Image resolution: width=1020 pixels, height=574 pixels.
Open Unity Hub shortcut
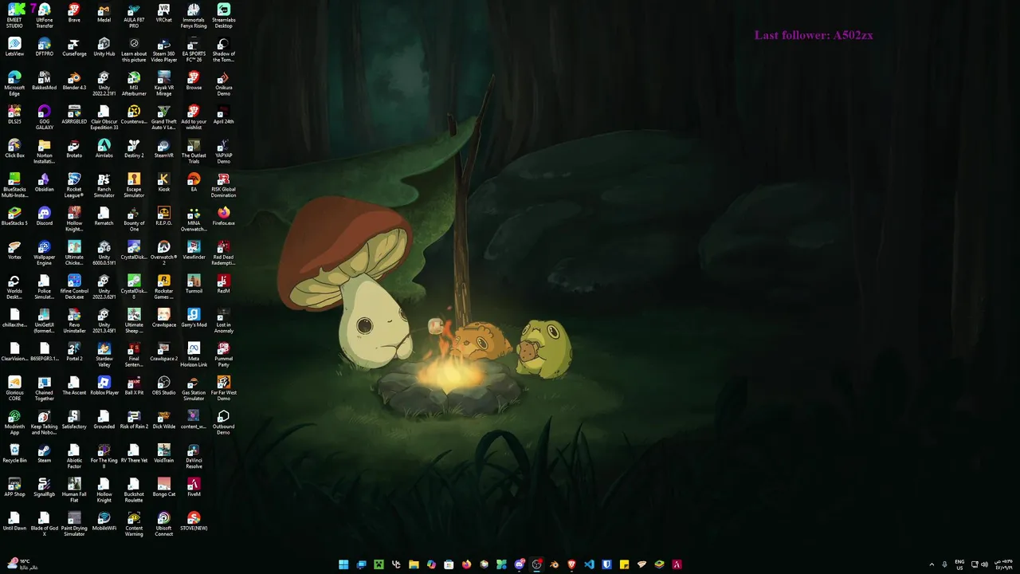(104, 47)
